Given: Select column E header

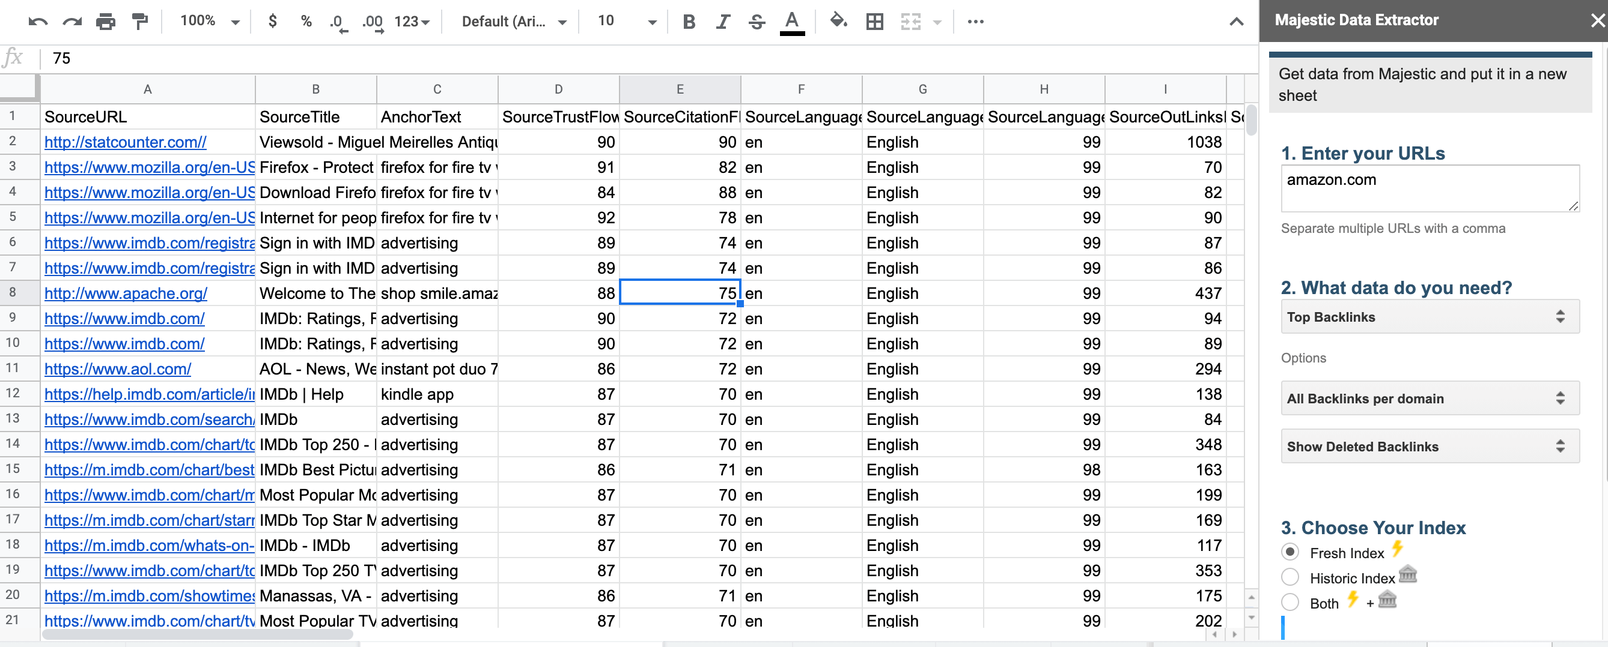Looking at the screenshot, I should point(679,89).
